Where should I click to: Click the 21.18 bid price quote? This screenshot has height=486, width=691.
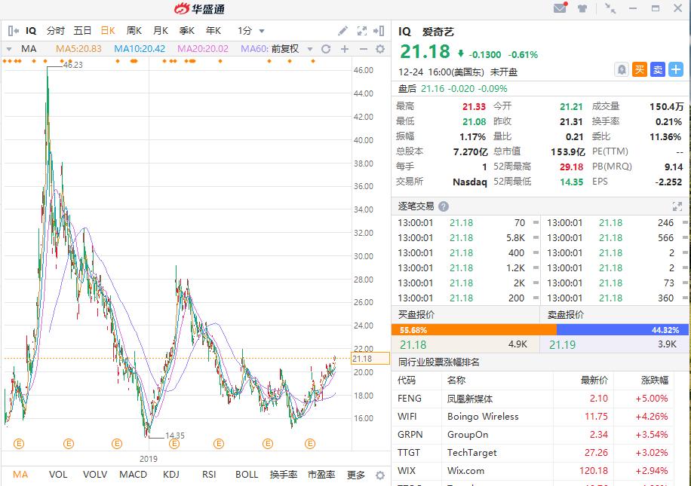pos(413,344)
